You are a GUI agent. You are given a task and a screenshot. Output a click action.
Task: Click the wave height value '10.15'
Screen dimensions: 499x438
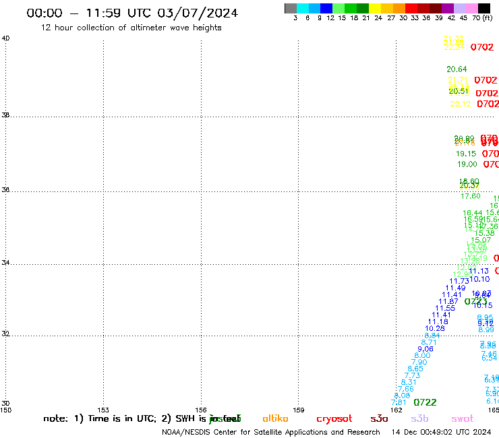coord(483,305)
